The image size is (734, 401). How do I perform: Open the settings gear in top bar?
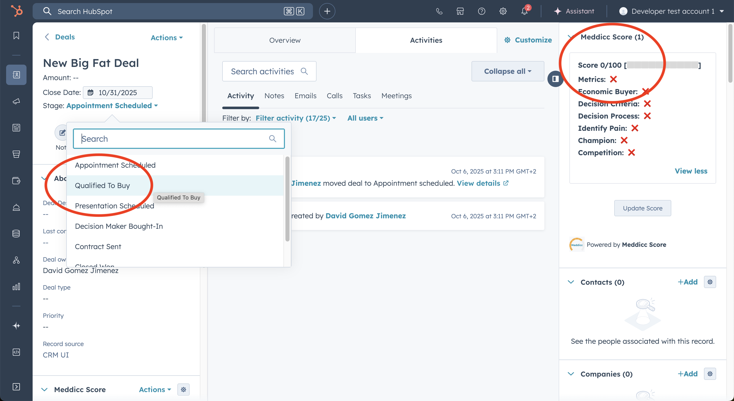point(503,11)
